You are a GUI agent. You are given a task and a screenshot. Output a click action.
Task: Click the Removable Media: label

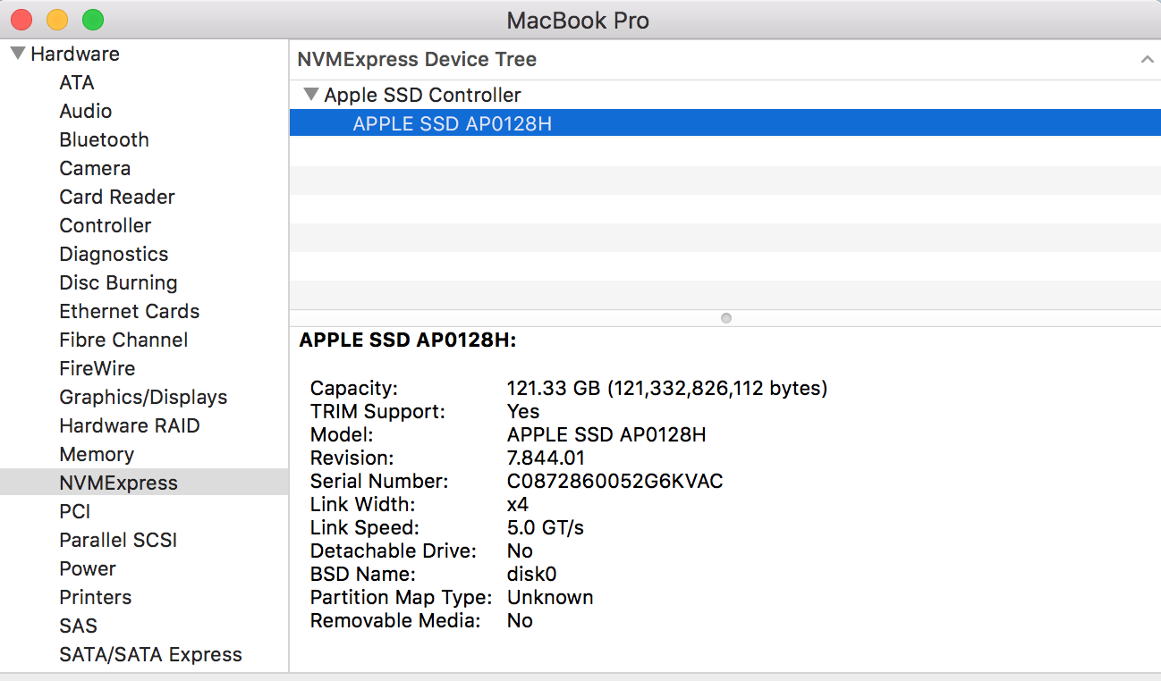[395, 620]
